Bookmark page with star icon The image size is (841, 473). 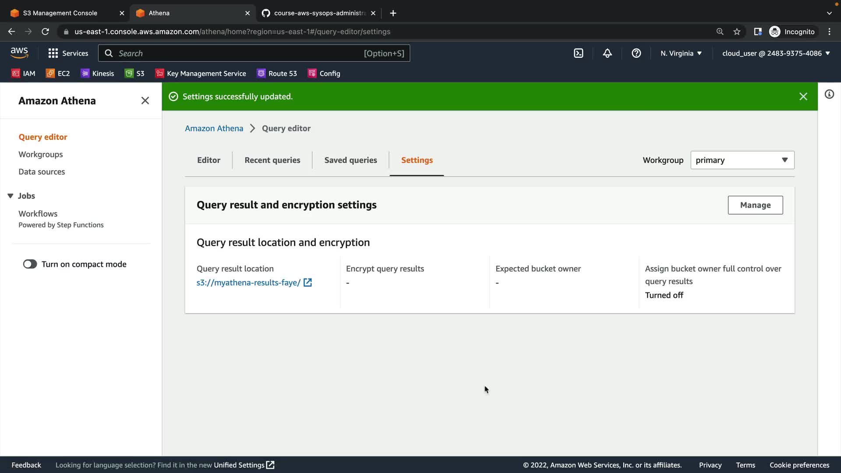737,32
